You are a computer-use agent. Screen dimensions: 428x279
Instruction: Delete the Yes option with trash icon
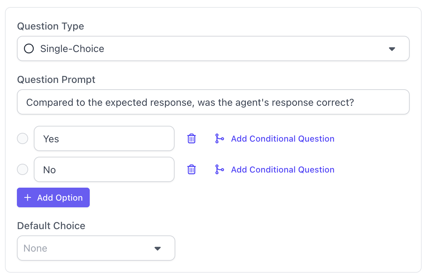(x=191, y=139)
